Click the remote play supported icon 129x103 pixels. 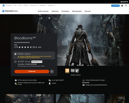point(83,80)
